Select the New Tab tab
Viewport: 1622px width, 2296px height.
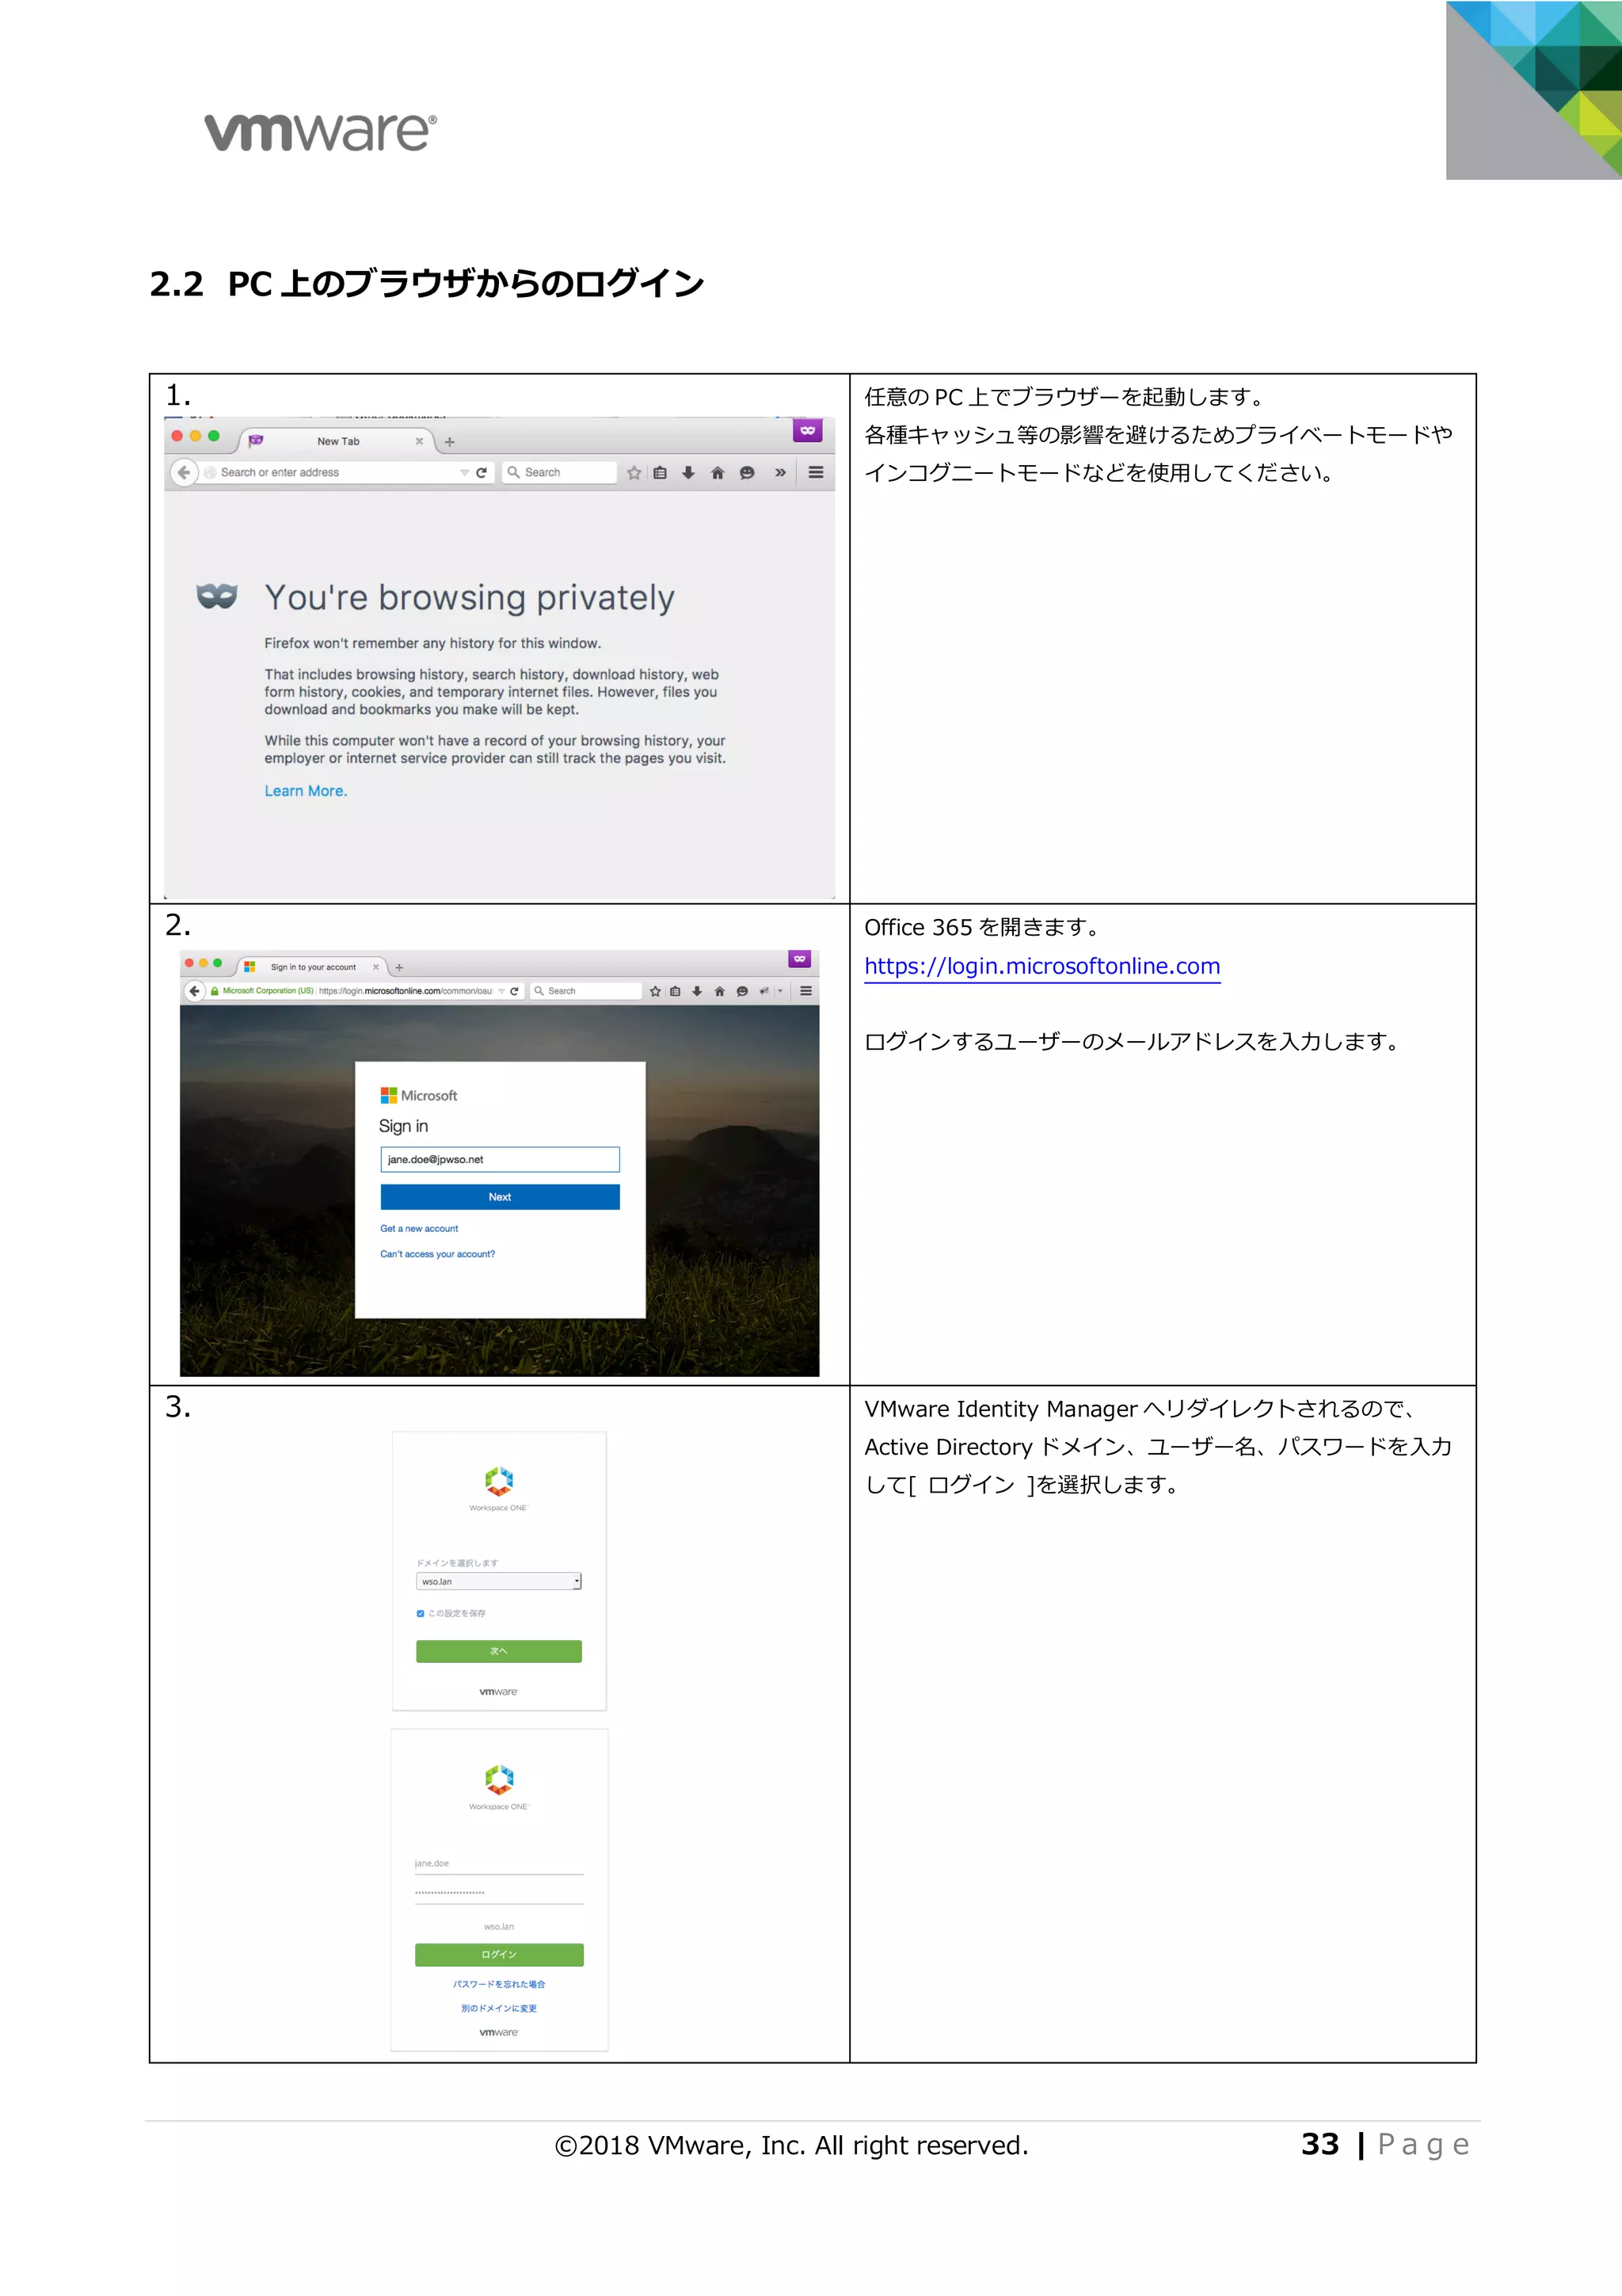338,441
